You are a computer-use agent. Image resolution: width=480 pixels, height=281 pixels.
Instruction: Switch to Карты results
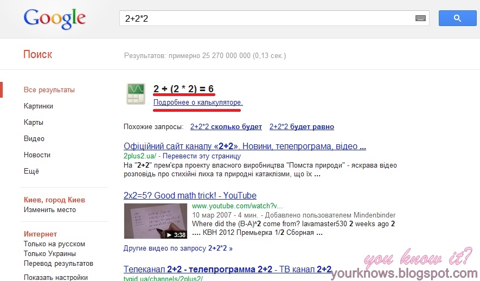tap(34, 123)
